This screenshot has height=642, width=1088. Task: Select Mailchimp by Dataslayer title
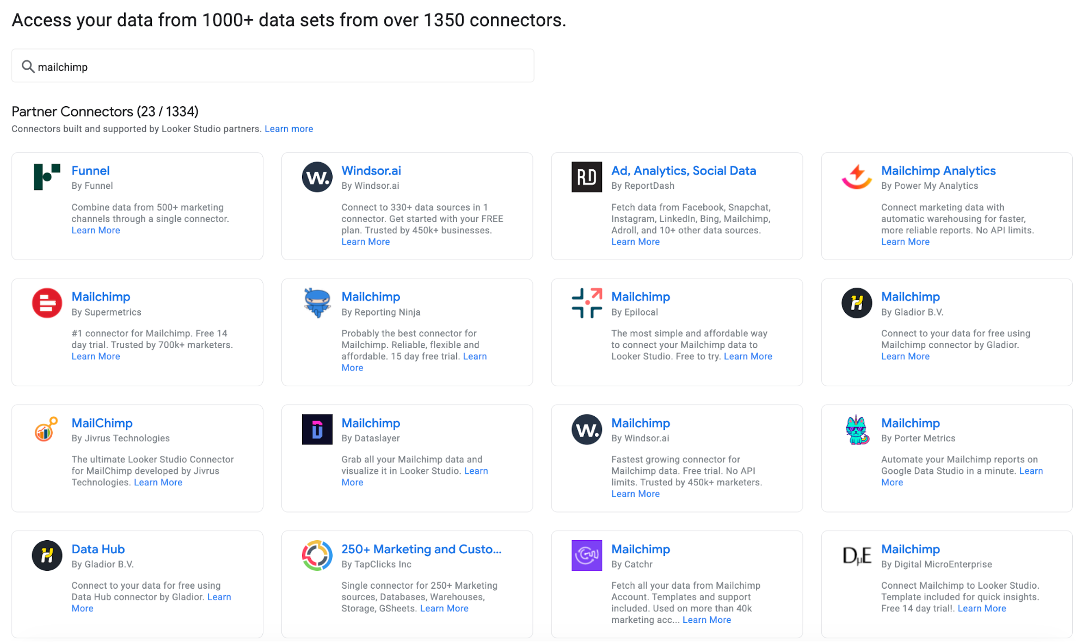[x=371, y=423]
